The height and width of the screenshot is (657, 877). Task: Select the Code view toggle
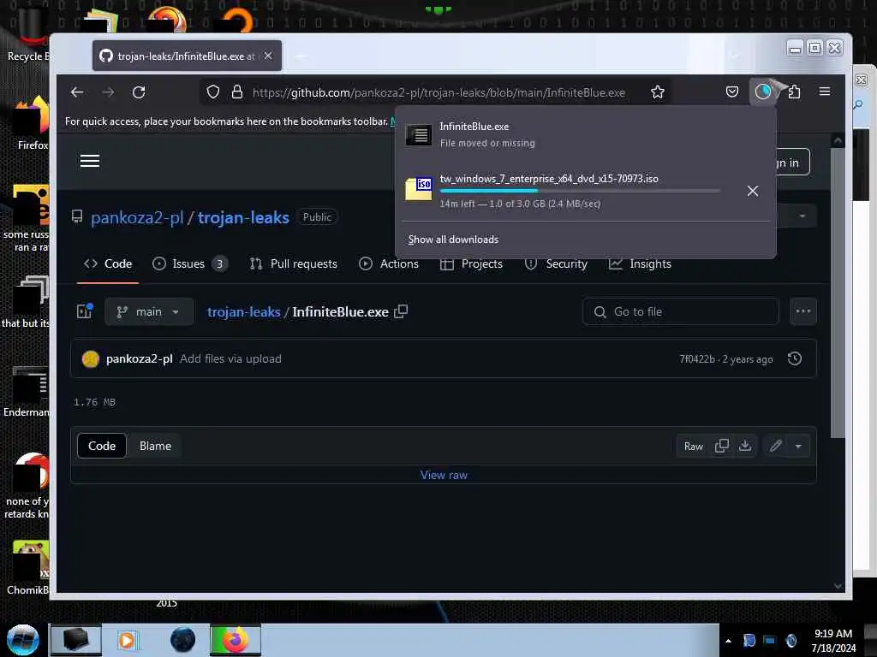102,446
